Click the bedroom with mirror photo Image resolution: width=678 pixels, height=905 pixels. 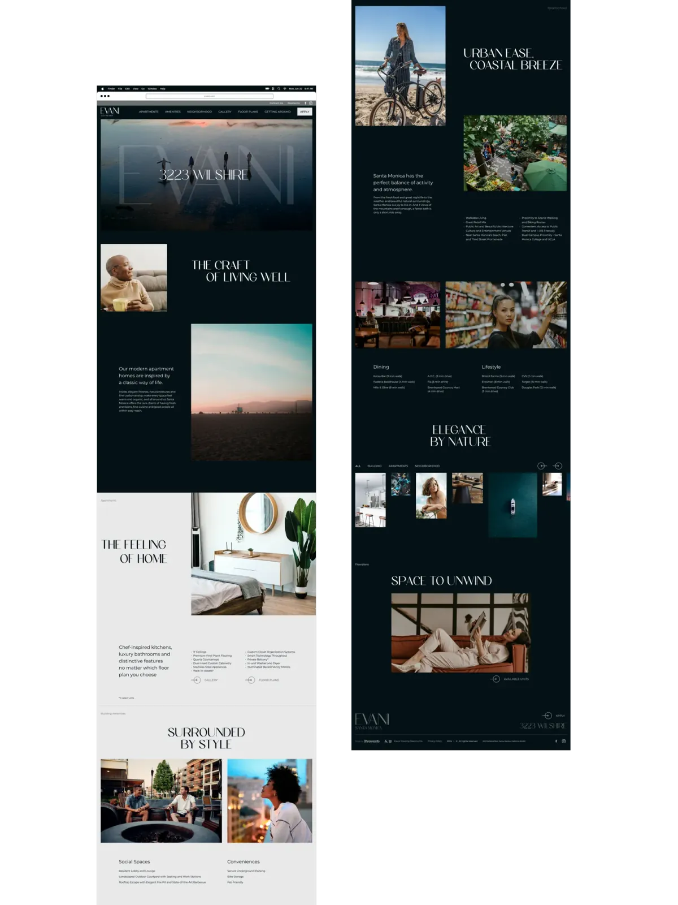[253, 554]
